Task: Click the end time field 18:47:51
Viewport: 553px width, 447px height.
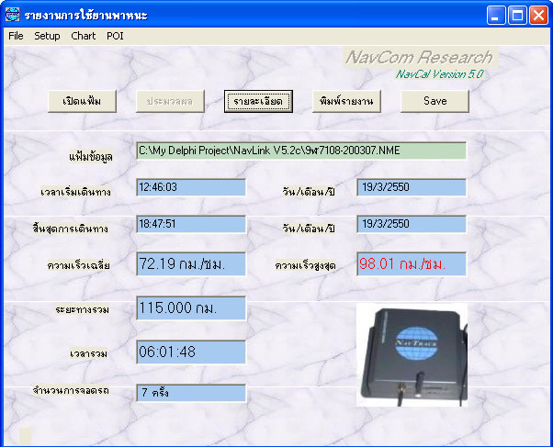Action: 191,224
